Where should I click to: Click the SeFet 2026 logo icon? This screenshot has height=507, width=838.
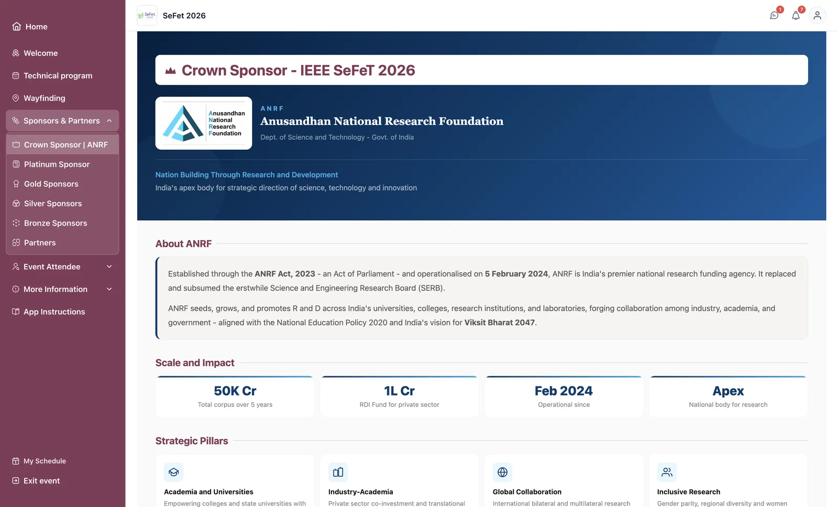coord(147,16)
